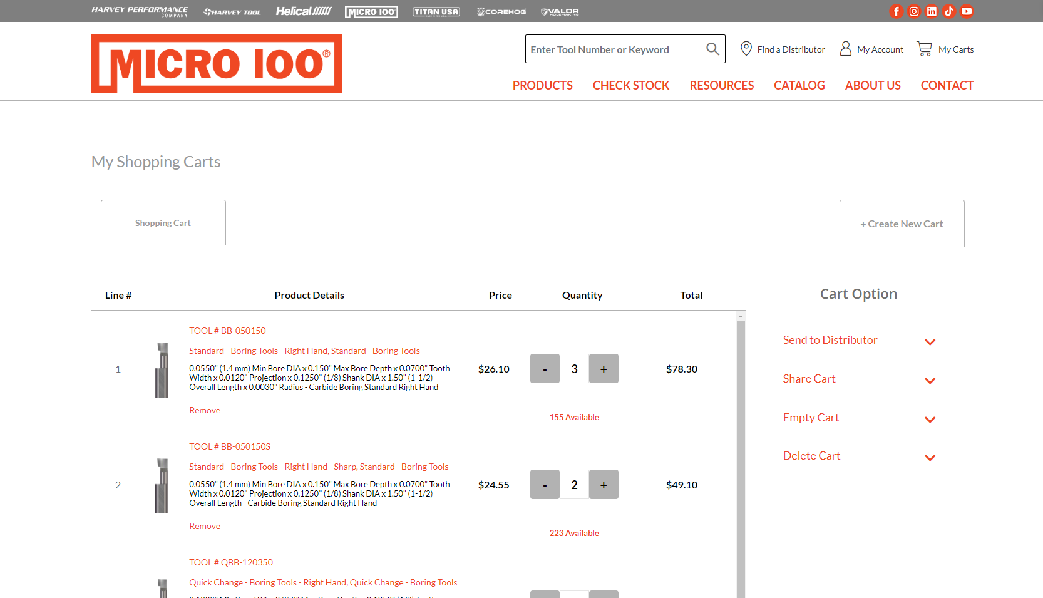1043x598 pixels.
Task: Click the My Carts cart icon
Action: 924,49
